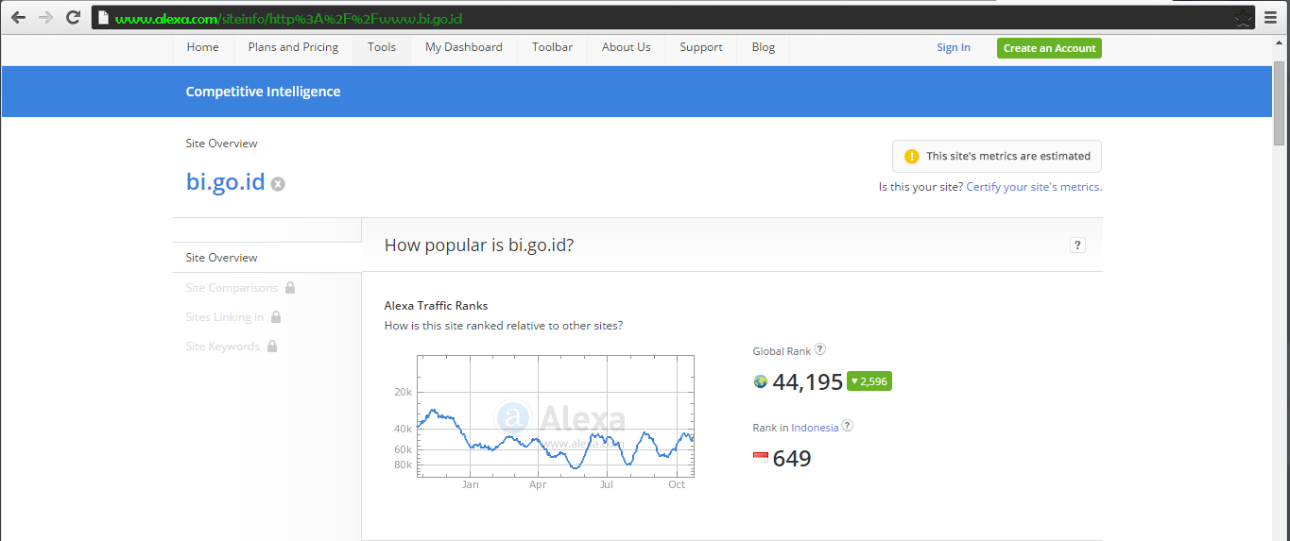Screen dimensions: 1290x541
Task: Visit the Blog
Action: (x=764, y=47)
